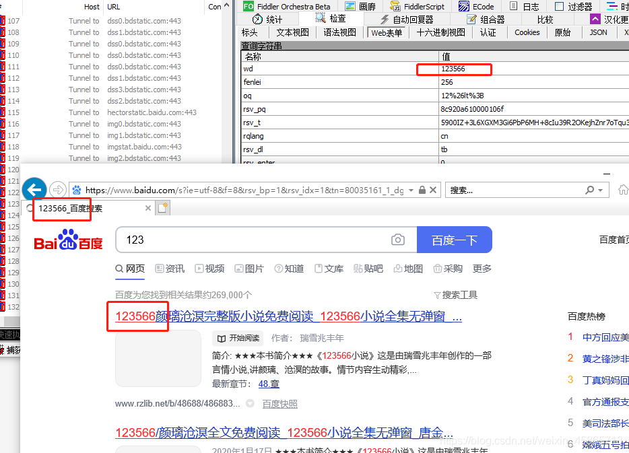Open the JSON inspector tab
The image size is (629, 453).
[598, 32]
